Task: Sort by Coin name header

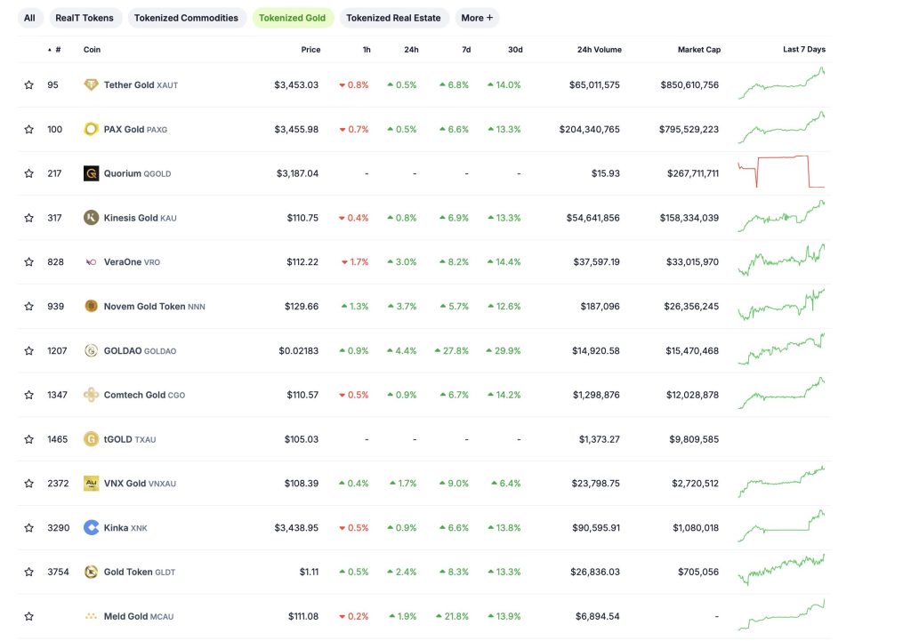Action: click(x=92, y=50)
